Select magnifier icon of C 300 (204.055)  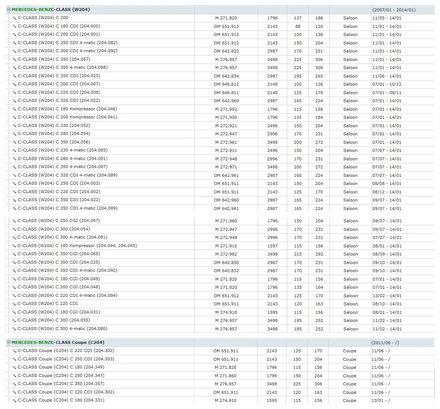(14, 321)
